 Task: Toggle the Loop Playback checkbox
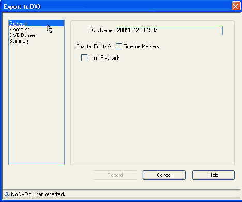(84, 57)
